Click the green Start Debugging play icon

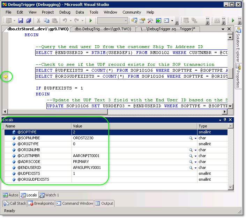point(90,21)
